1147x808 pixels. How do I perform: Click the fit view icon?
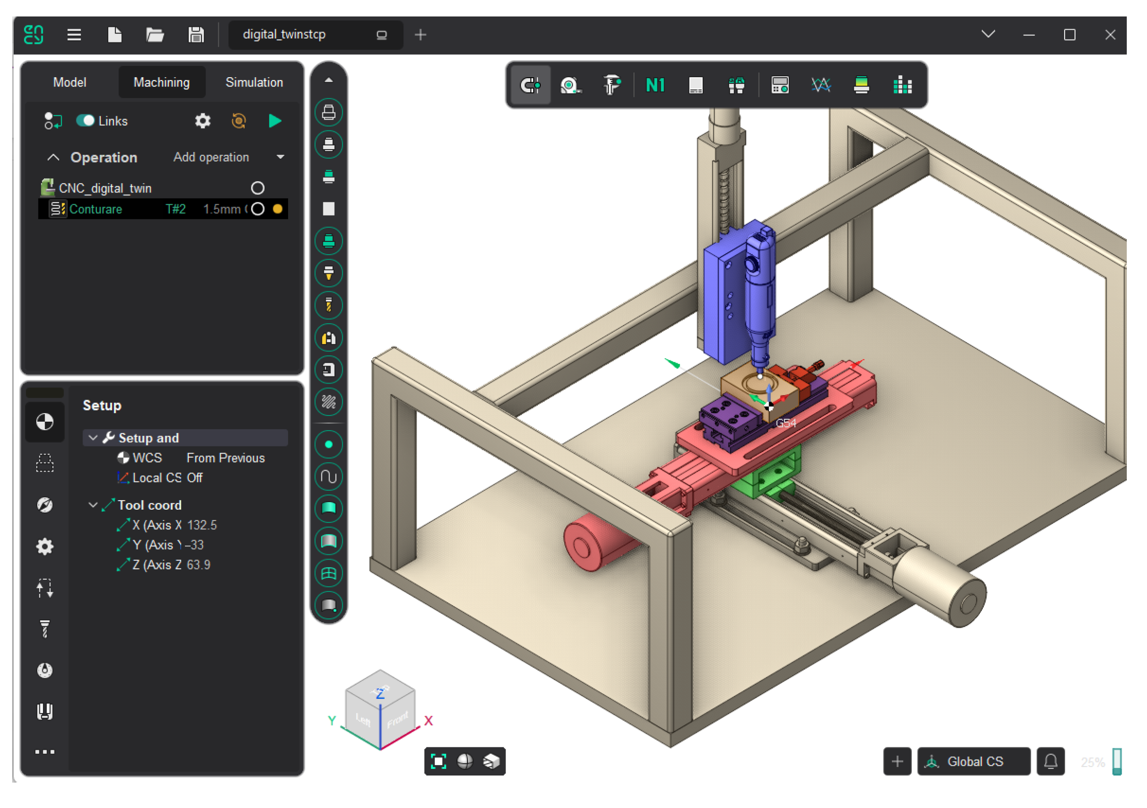pyautogui.click(x=439, y=761)
